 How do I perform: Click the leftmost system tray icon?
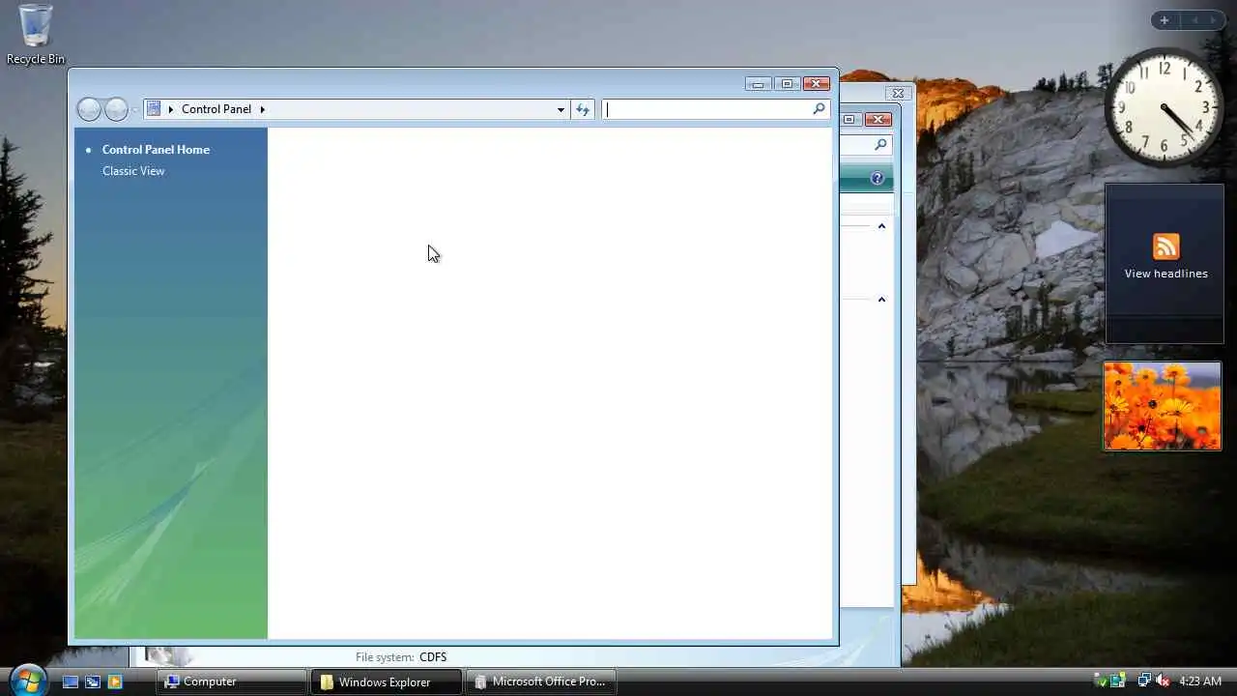point(1101,681)
